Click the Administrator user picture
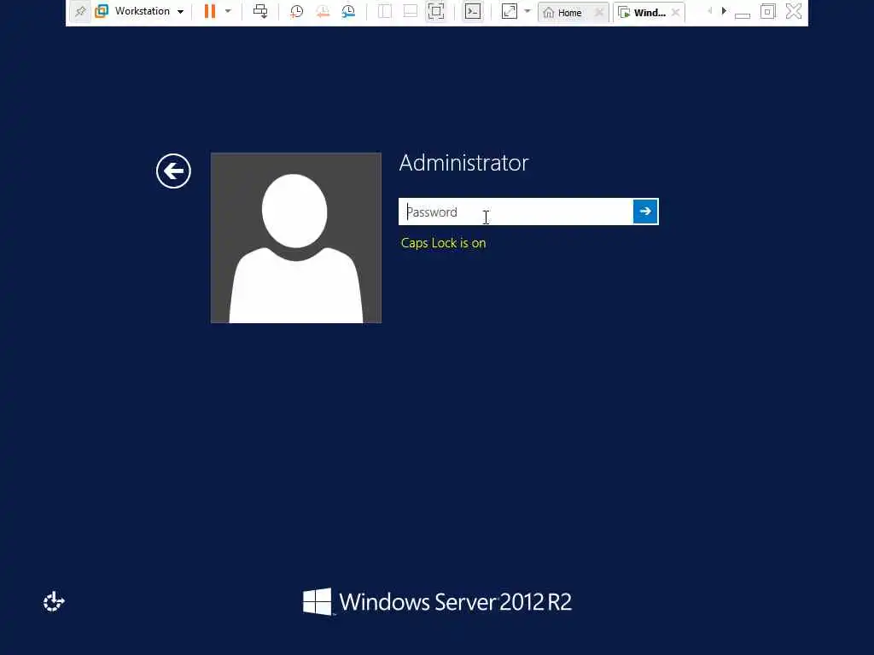Image resolution: width=874 pixels, height=655 pixels. tap(296, 238)
